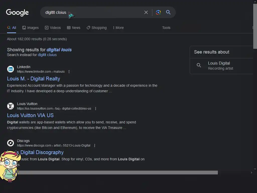Open the Shopping tab
The image size is (257, 193).
[97, 28]
